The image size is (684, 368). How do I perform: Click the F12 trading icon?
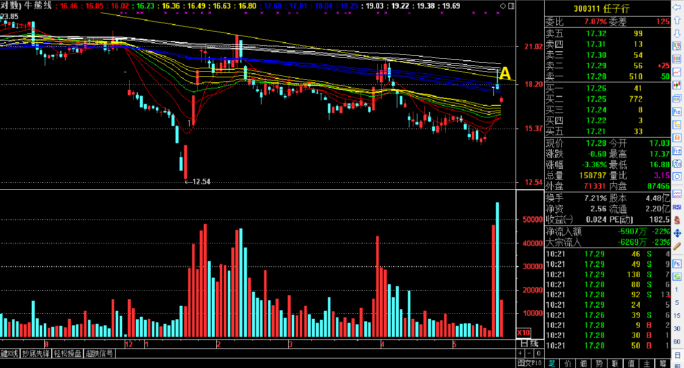(x=677, y=151)
